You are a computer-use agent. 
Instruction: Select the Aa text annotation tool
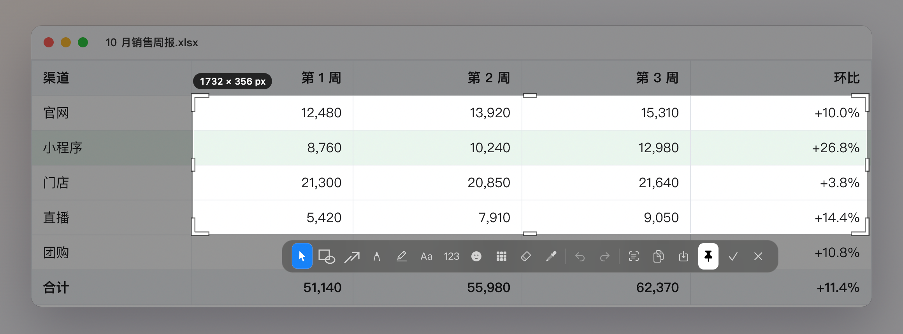(x=427, y=256)
